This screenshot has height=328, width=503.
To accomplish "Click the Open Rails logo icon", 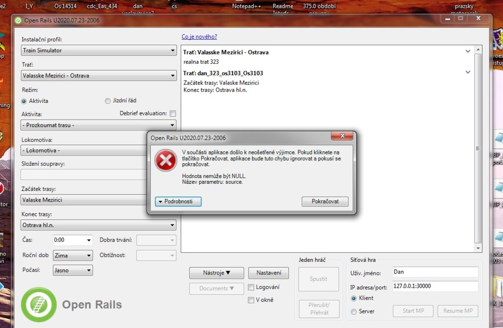I will click(38, 304).
